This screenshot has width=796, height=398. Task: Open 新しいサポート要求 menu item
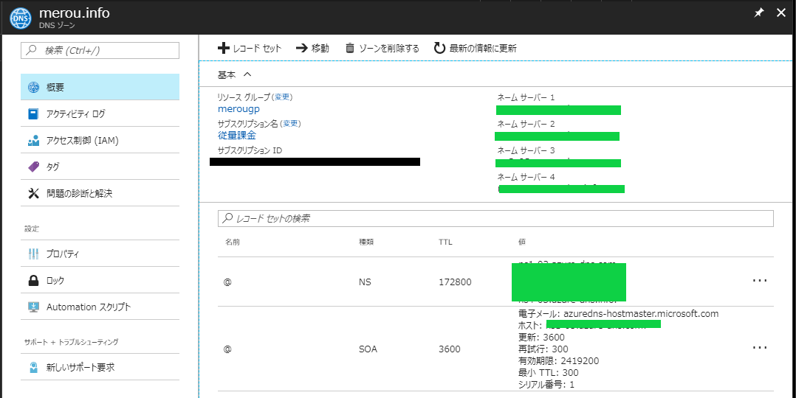pos(100,367)
